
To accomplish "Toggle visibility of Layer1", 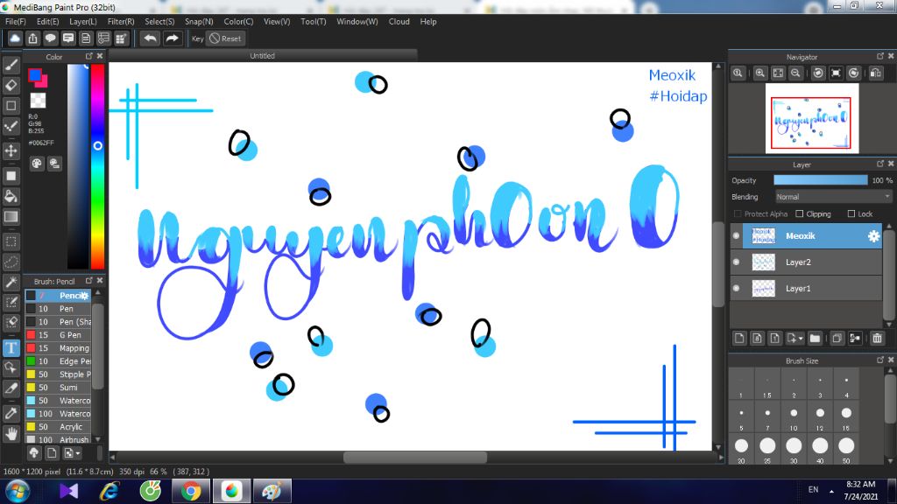I will [736, 289].
